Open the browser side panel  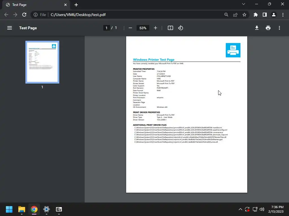(x=265, y=15)
